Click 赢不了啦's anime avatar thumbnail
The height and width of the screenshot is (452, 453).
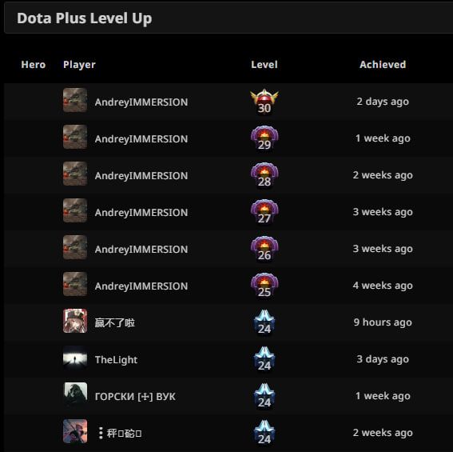click(x=75, y=321)
